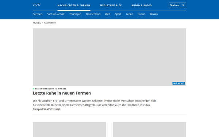Open the lower left teaser image

point(69,129)
